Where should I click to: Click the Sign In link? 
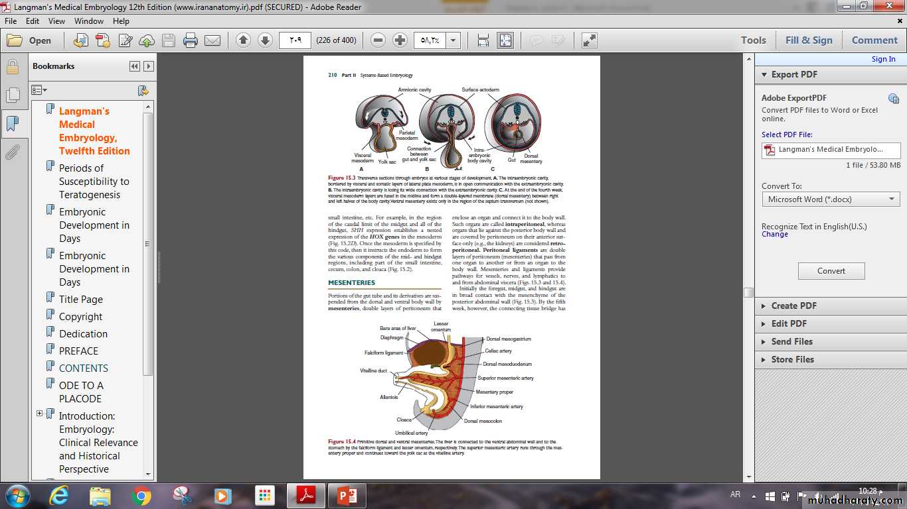click(883, 59)
